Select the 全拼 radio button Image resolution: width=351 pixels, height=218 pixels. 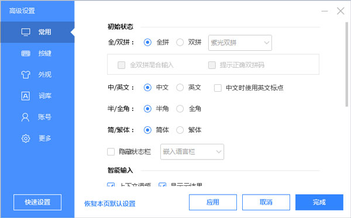click(x=147, y=42)
